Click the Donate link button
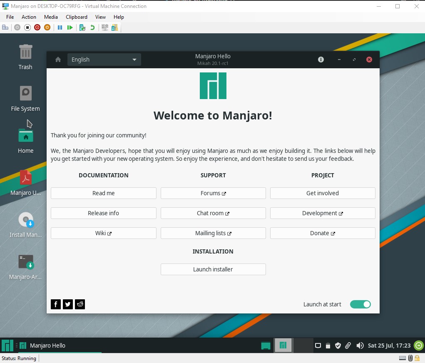 (323, 233)
